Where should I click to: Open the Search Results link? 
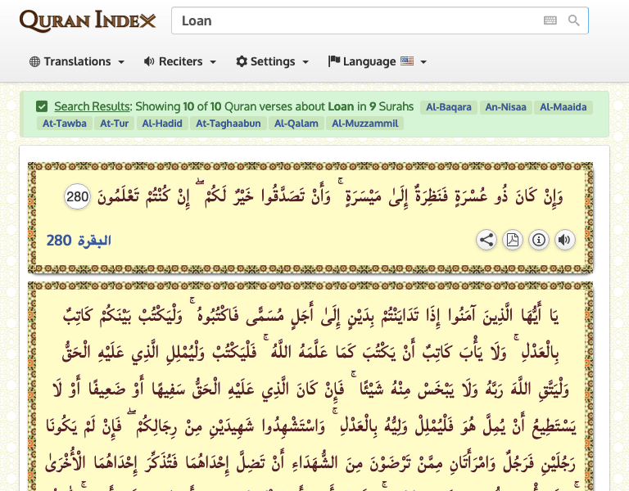pyautogui.click(x=92, y=106)
